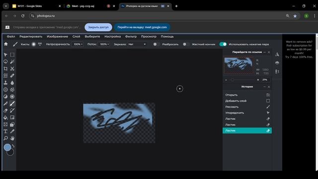Click the 27% zoom value field
This screenshot has height=179, width=318.
pos(265,80)
